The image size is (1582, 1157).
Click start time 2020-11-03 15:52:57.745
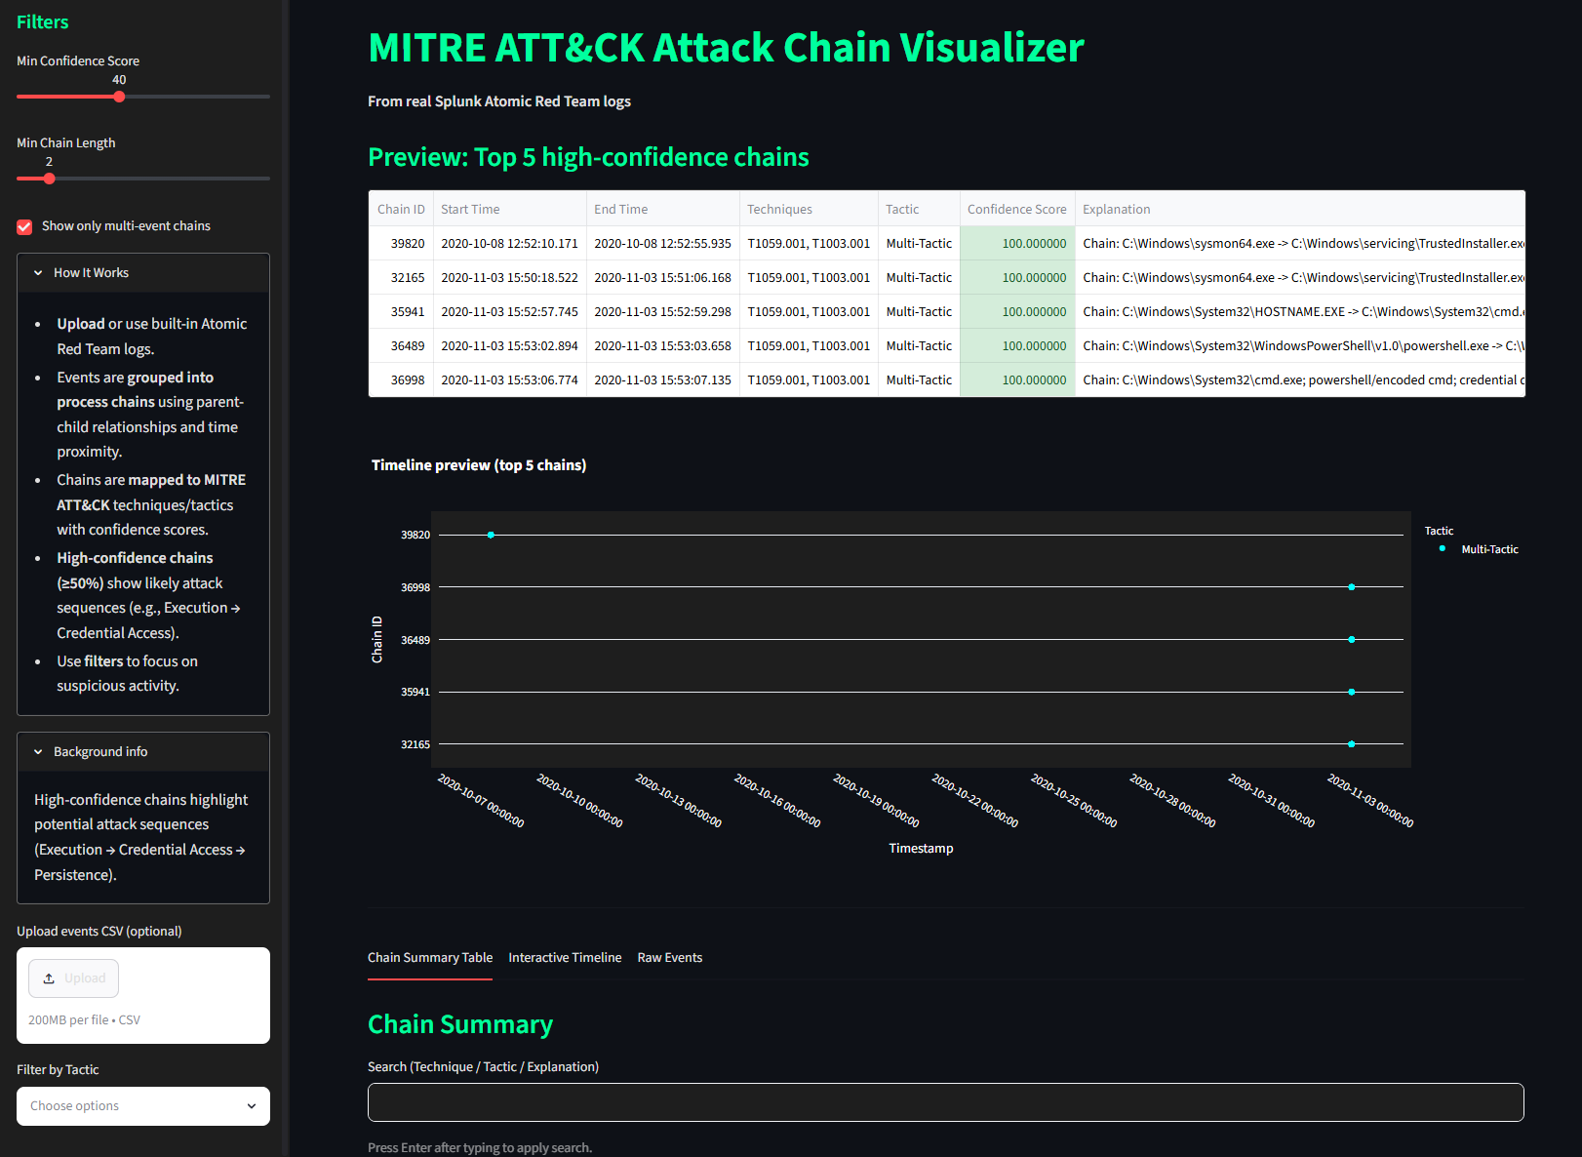pos(509,312)
